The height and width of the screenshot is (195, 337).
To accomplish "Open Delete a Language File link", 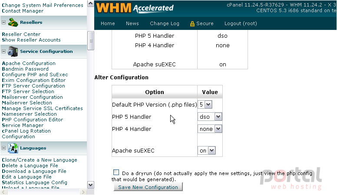I will (x=30, y=166).
